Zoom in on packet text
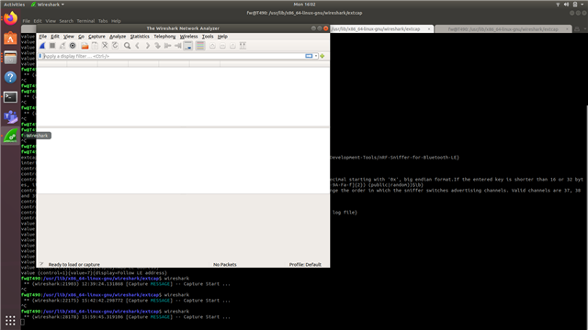This screenshot has width=588, height=330. (x=212, y=46)
